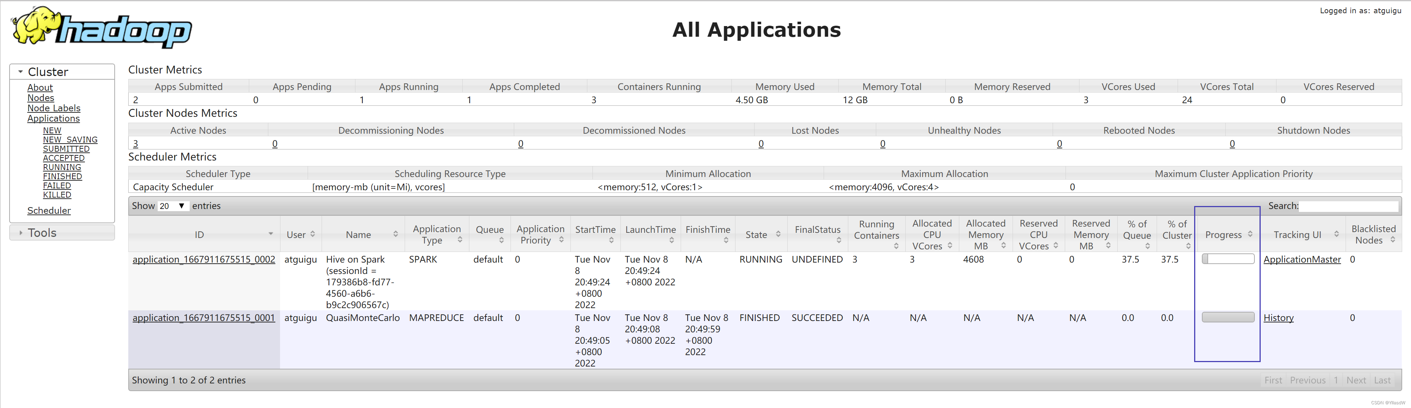Sort by the Progress column header
The height and width of the screenshot is (408, 1411).
click(1223, 234)
